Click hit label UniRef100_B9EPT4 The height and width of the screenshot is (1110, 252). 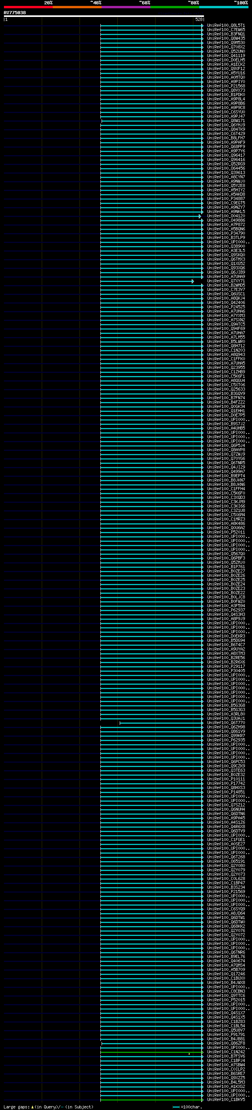[x=226, y=476]
